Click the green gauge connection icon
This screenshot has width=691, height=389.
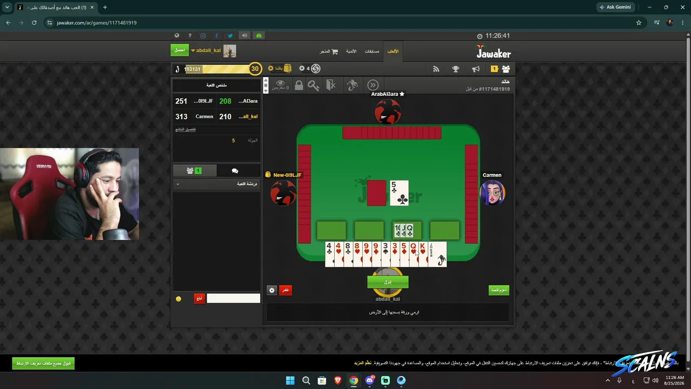pos(259,36)
